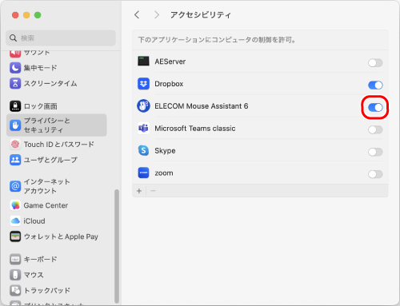Open スクリーンタイム hourglass icon
400x306 pixels.
coord(15,83)
